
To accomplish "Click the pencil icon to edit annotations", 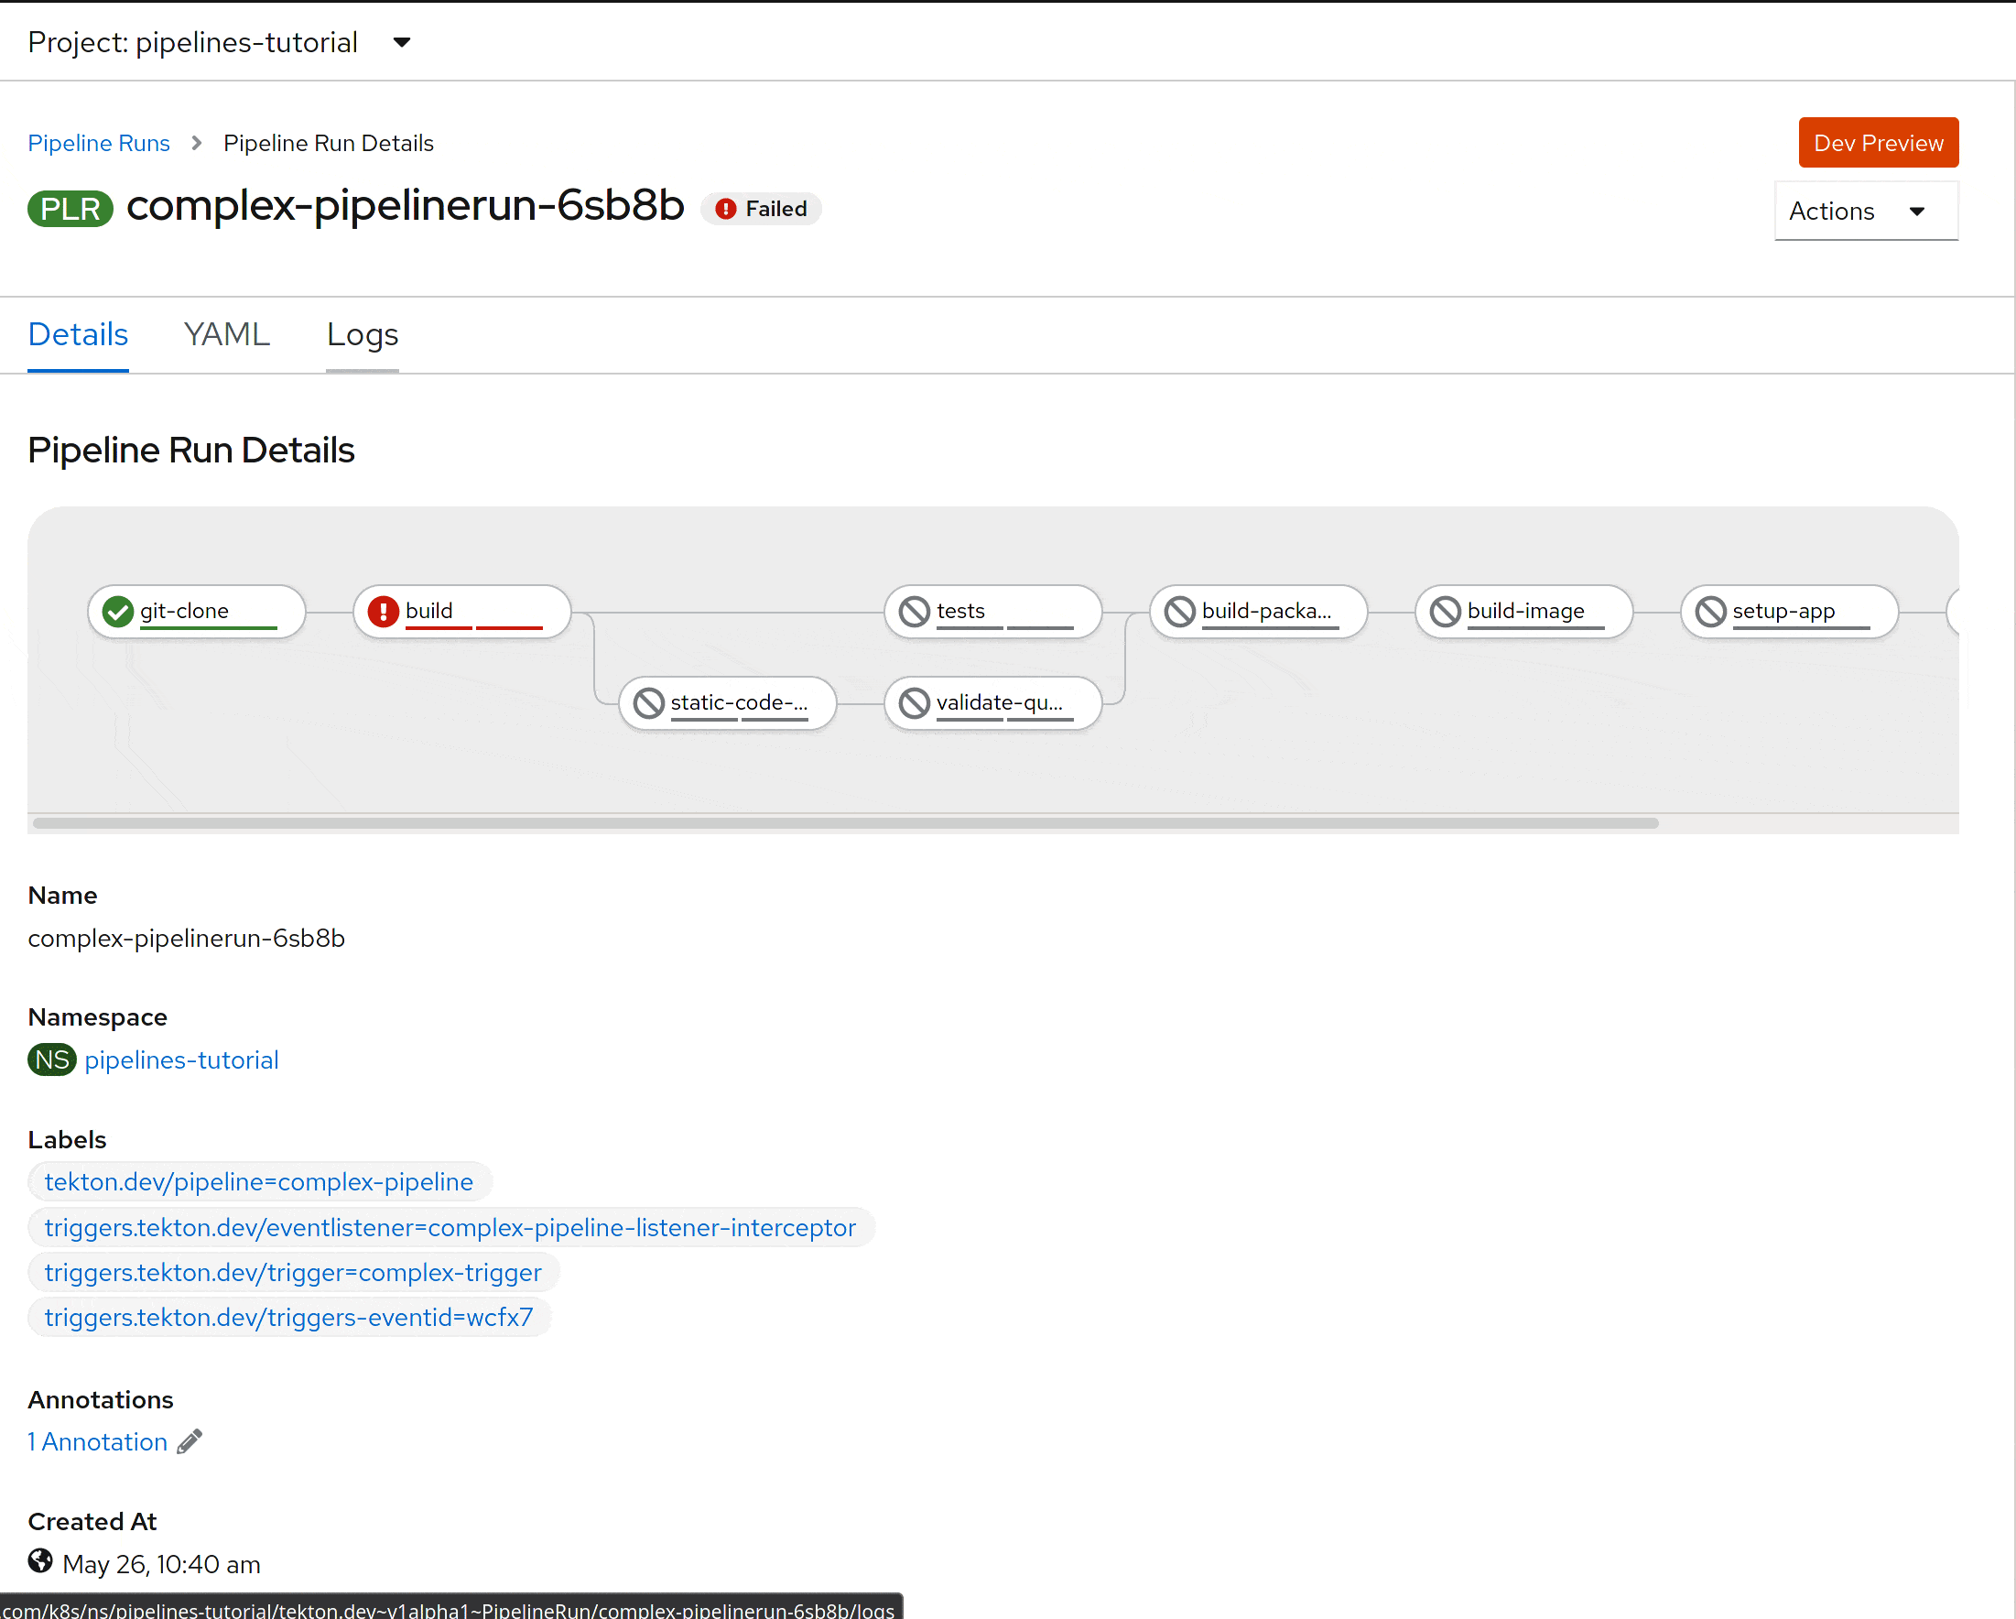I will 190,1441.
